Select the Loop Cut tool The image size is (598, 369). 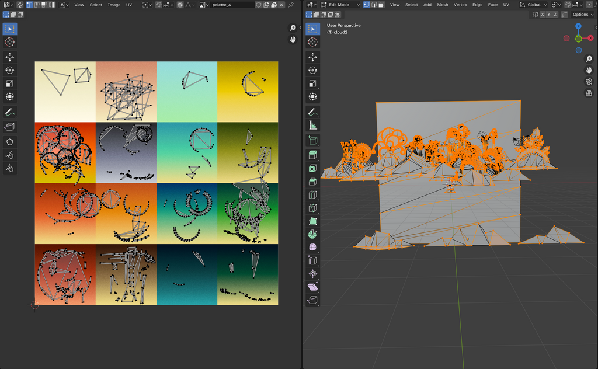tap(313, 195)
